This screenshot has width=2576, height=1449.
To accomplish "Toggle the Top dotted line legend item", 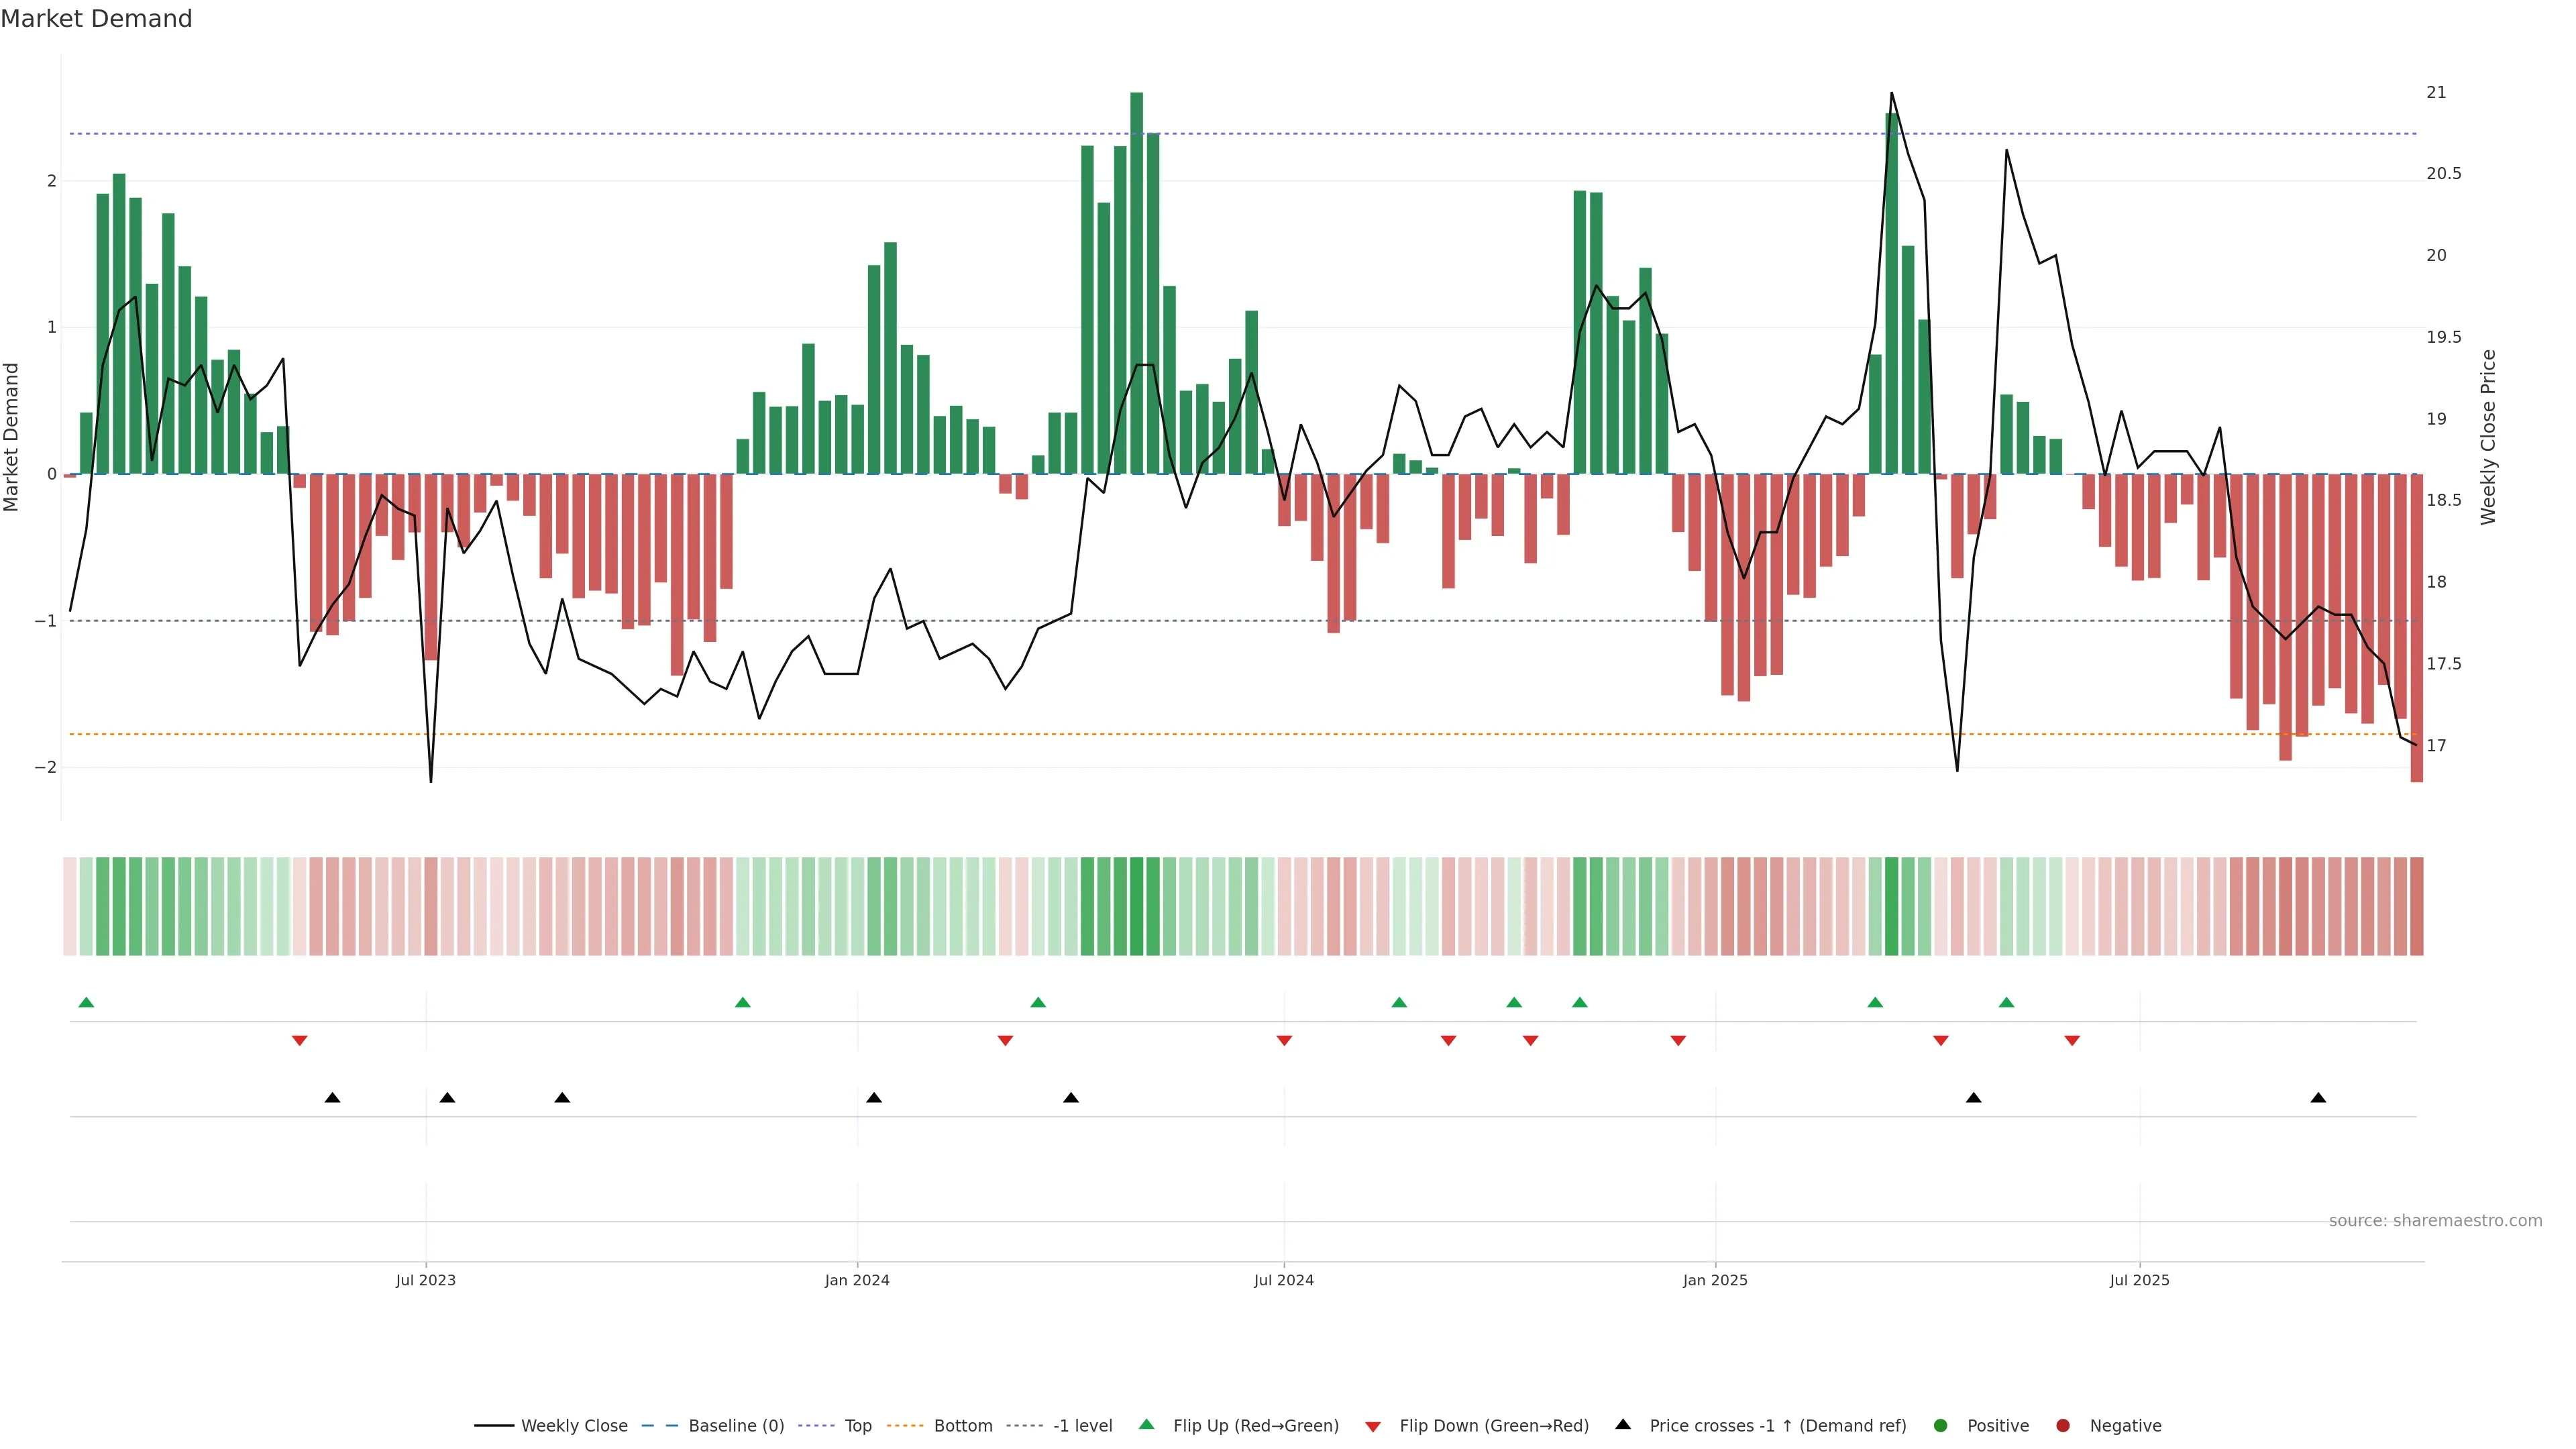I will (857, 1426).
